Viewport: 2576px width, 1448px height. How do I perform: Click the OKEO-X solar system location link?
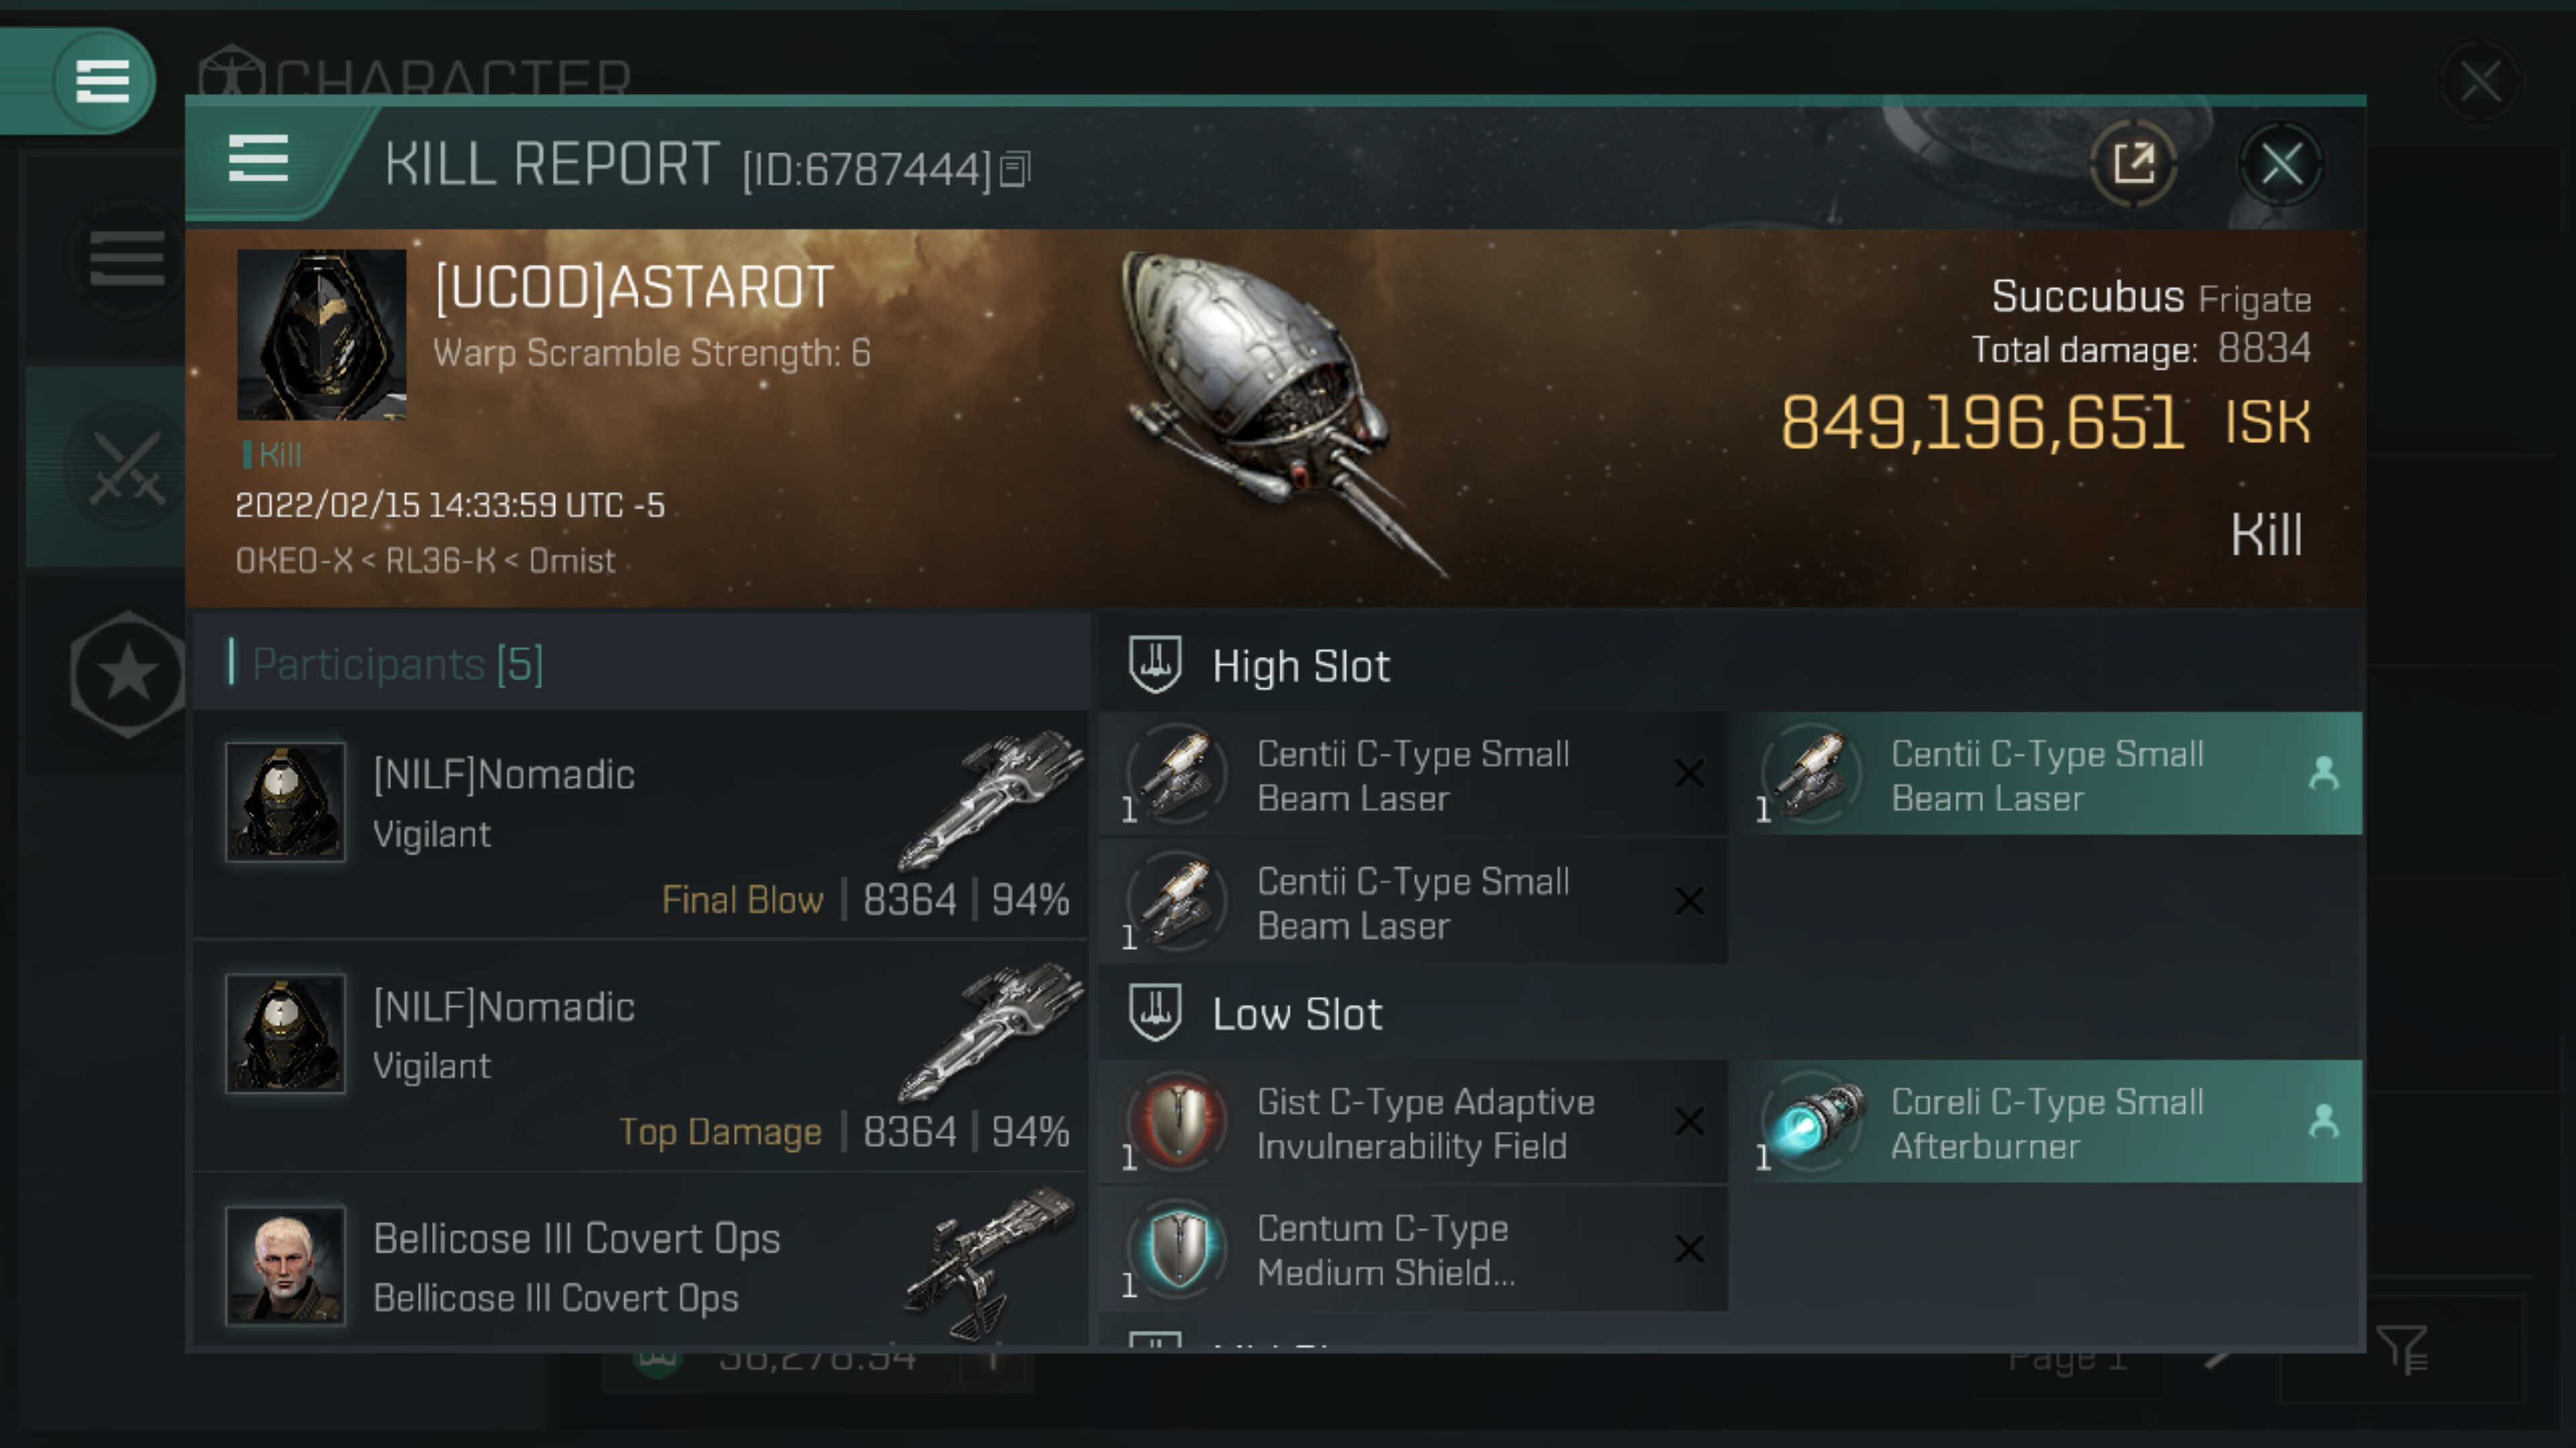tap(293, 560)
